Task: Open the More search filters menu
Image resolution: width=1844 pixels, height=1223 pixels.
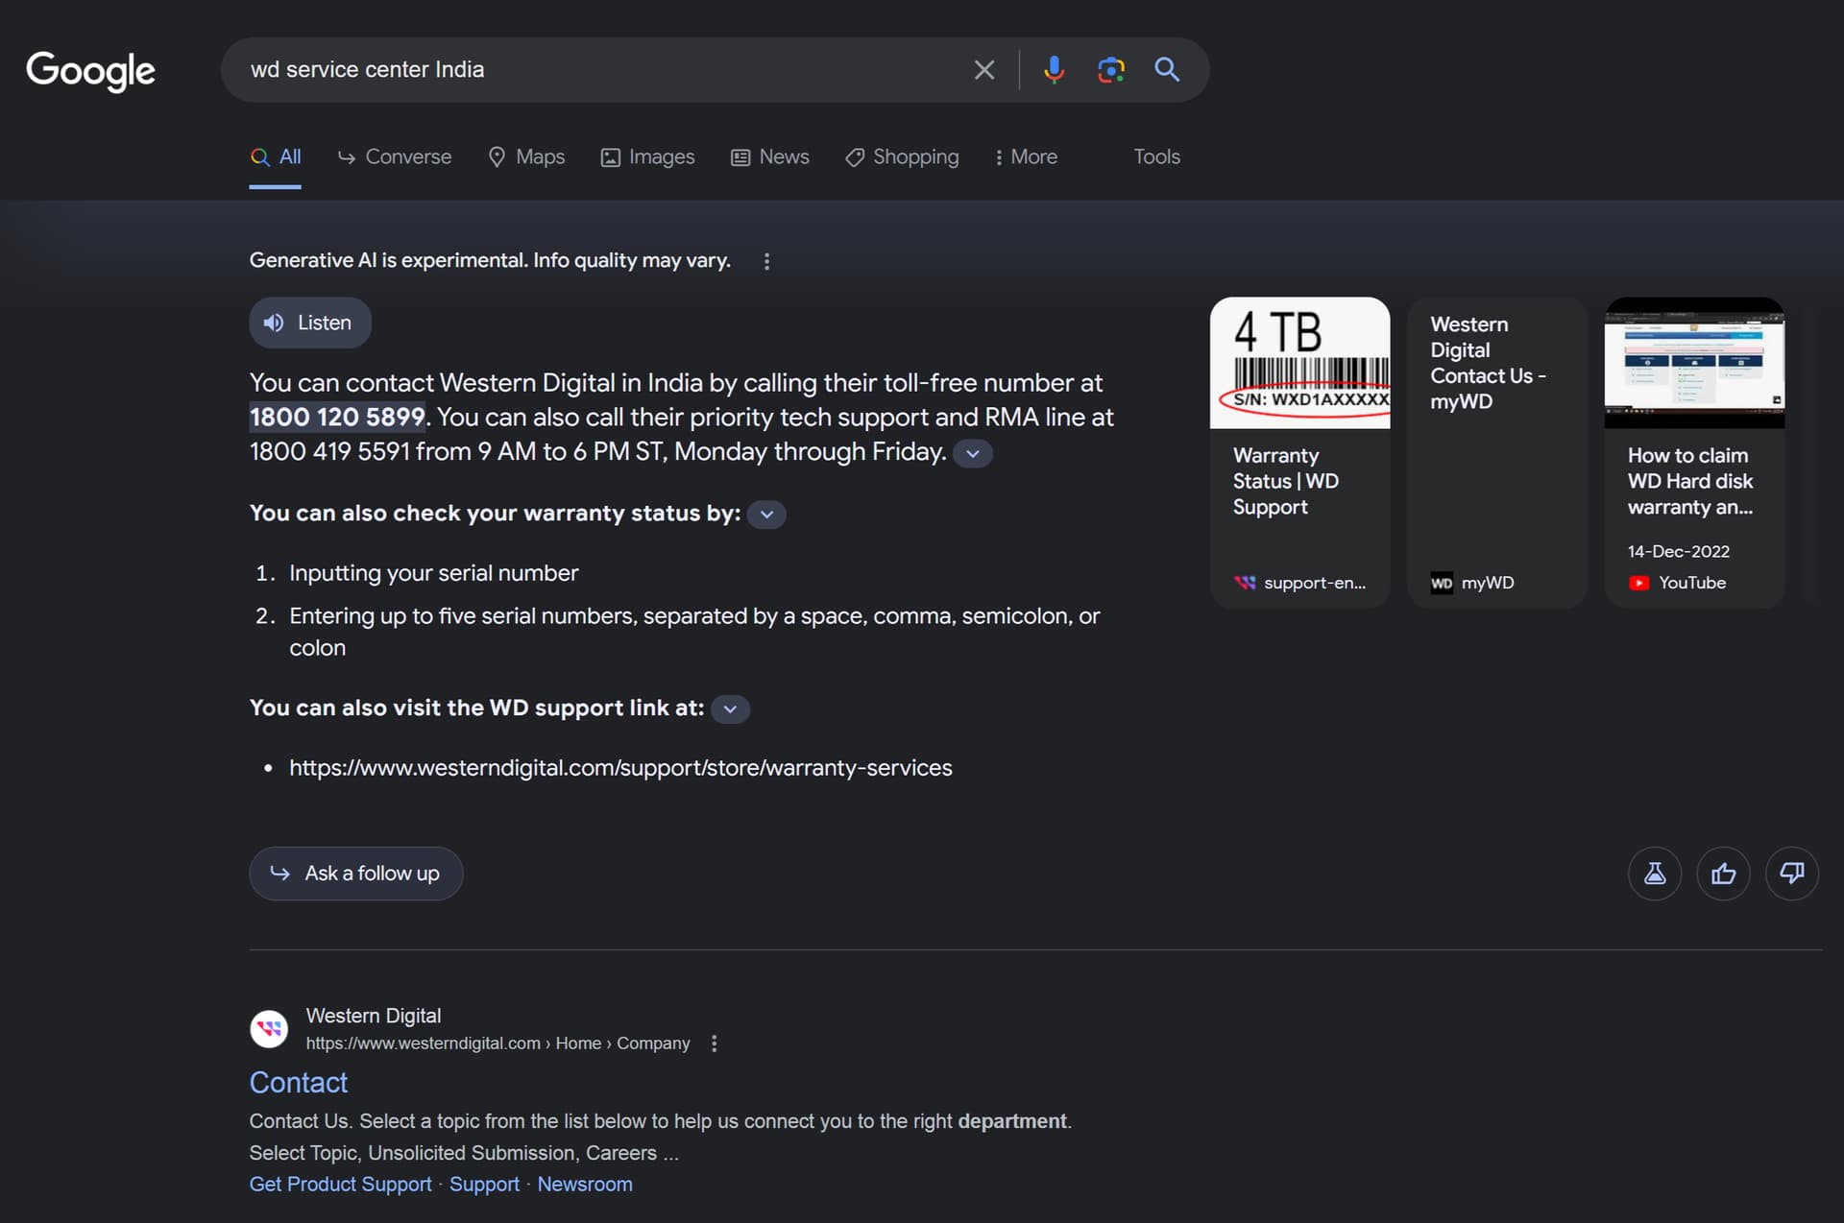Action: point(1025,156)
